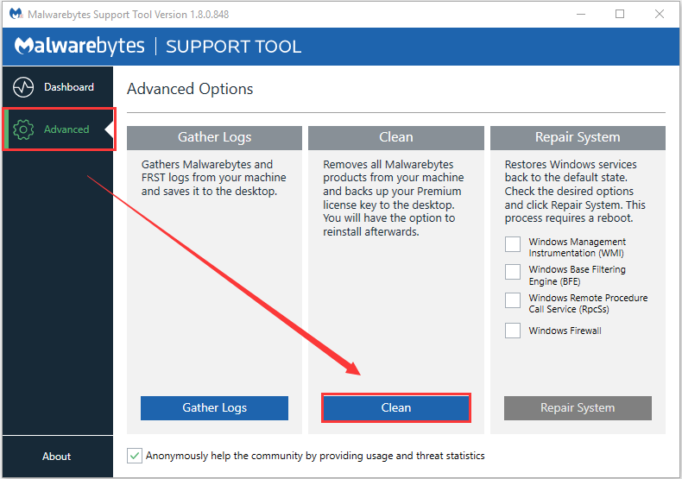
Task: Click the window title version text
Action: [129, 15]
